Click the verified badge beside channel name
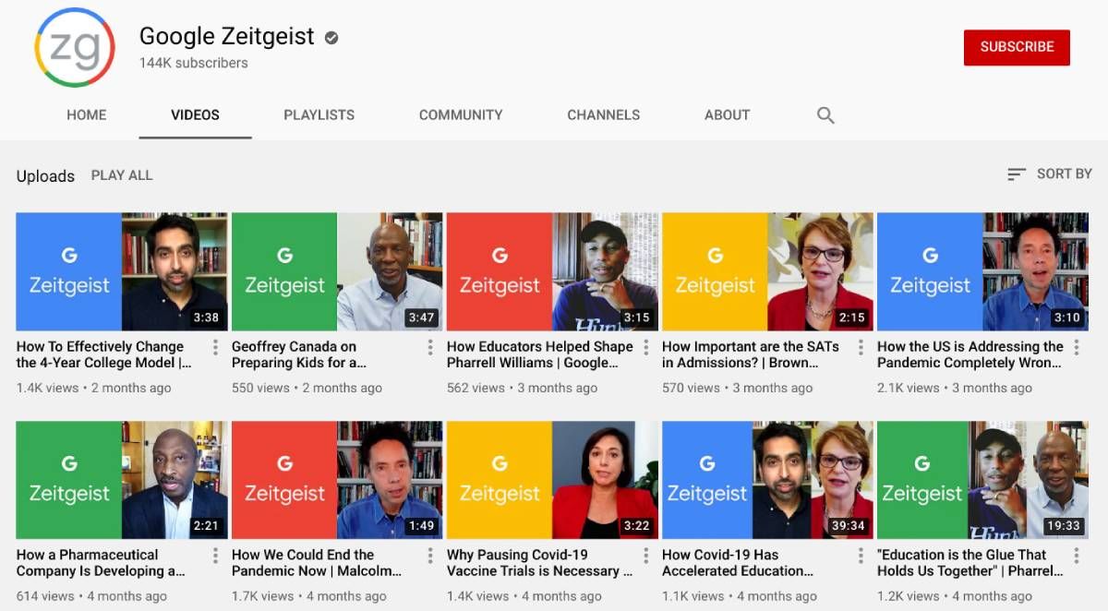The image size is (1108, 611). pyautogui.click(x=331, y=38)
